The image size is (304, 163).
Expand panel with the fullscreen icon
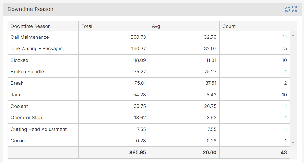pos(294,9)
